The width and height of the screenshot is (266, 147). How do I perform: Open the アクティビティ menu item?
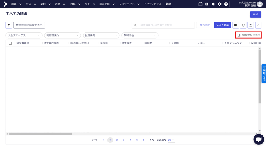[152, 4]
